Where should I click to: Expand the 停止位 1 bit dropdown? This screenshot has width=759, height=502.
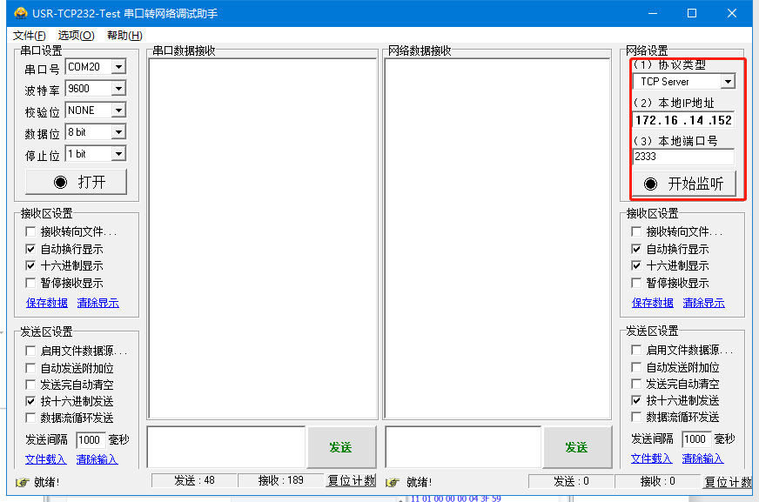coord(118,154)
